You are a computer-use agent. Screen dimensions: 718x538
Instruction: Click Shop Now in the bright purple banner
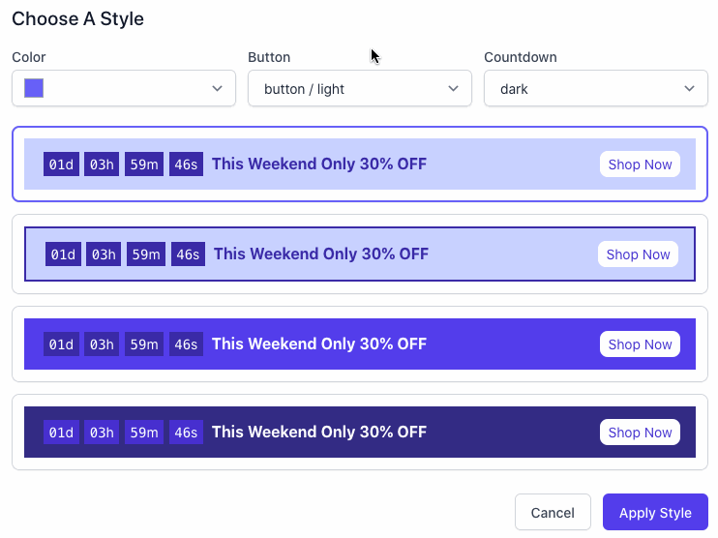coord(640,344)
